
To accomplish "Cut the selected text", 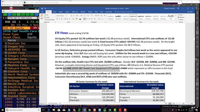I will (x=47, y=15).
